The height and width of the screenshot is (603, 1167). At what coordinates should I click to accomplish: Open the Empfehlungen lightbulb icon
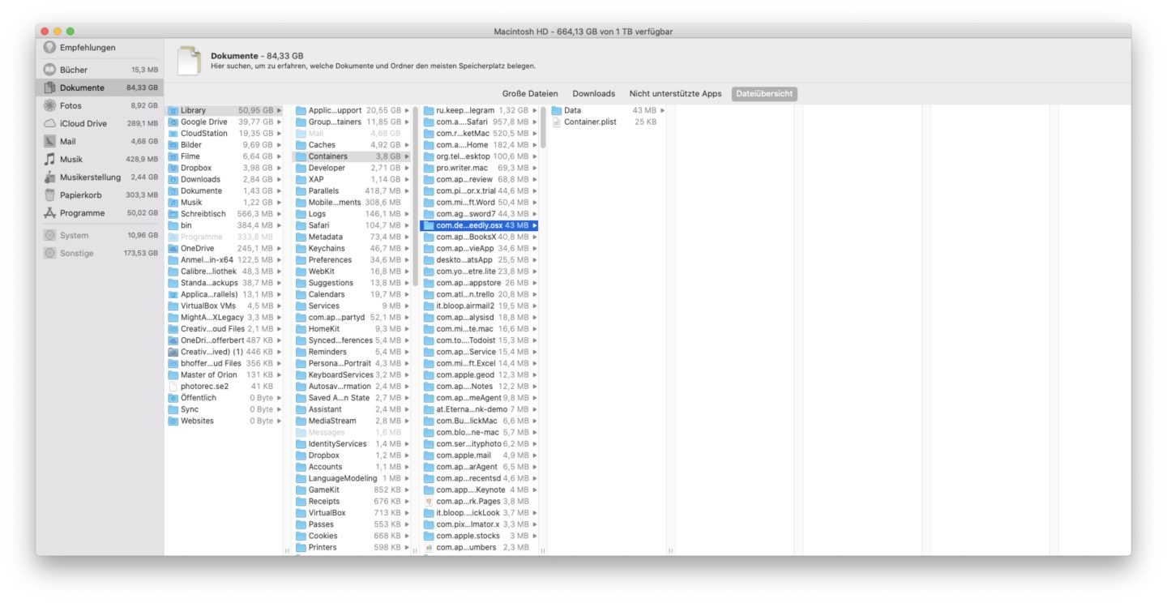click(50, 48)
